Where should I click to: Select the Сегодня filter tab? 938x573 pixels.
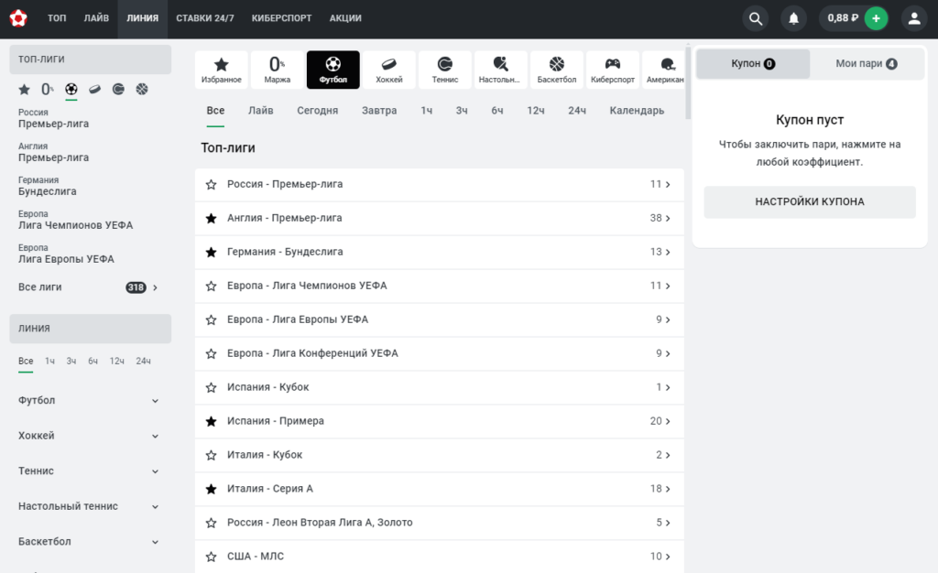click(x=318, y=111)
